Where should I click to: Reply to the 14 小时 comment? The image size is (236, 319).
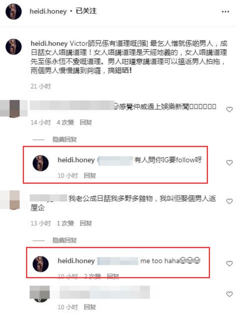coord(86,122)
